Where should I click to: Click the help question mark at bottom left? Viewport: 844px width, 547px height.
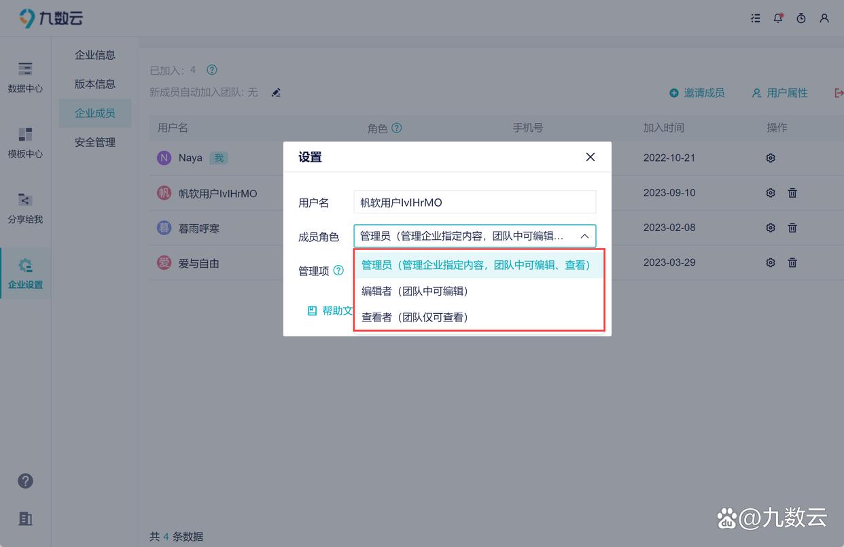pyautogui.click(x=25, y=480)
